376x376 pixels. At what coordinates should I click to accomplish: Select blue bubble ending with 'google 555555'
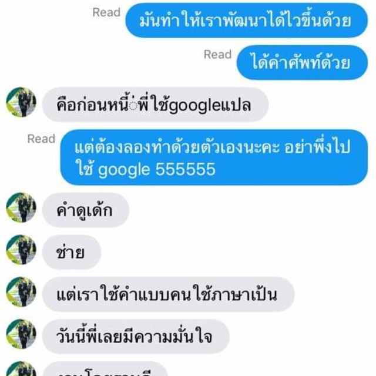point(214,157)
